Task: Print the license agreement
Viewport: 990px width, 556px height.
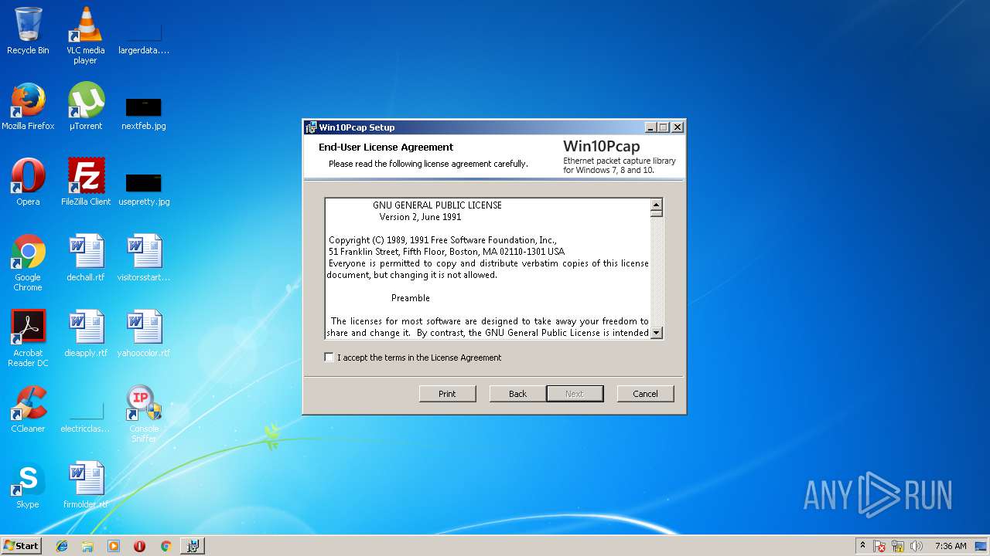Action: coord(447,394)
